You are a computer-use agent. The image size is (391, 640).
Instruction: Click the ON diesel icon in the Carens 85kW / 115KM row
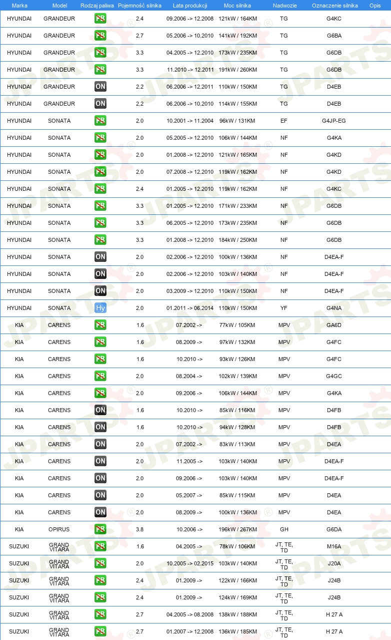coord(100,495)
